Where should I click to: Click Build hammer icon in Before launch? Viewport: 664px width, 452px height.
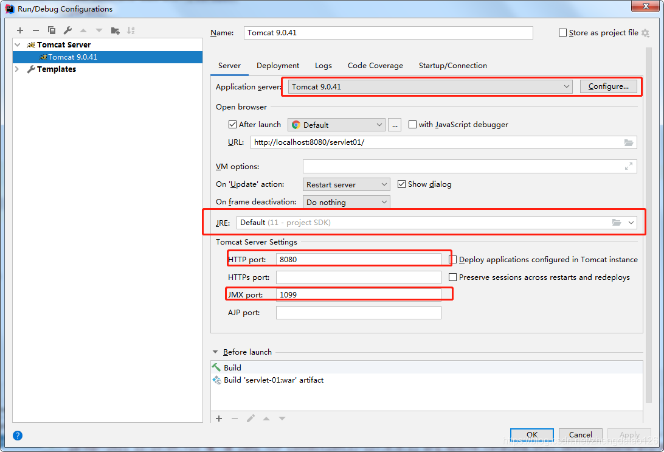(216, 367)
